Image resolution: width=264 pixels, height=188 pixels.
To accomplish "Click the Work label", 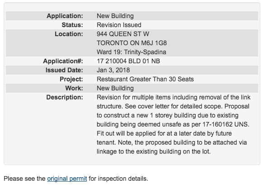I will pyautogui.click(x=74, y=88).
